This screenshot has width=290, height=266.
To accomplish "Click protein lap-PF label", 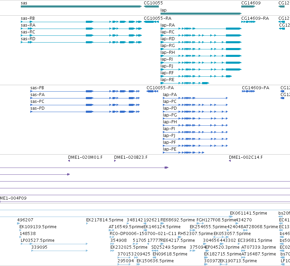I will 169,142.
